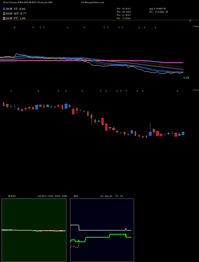Viewport: 199px width, 262px height.
Task: Click the 'Pre L: 0.61' low value
Action: click(124, 15)
